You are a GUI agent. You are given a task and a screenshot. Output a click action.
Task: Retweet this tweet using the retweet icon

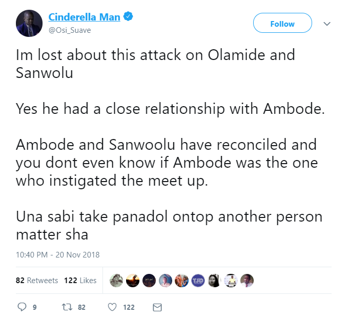click(66, 307)
